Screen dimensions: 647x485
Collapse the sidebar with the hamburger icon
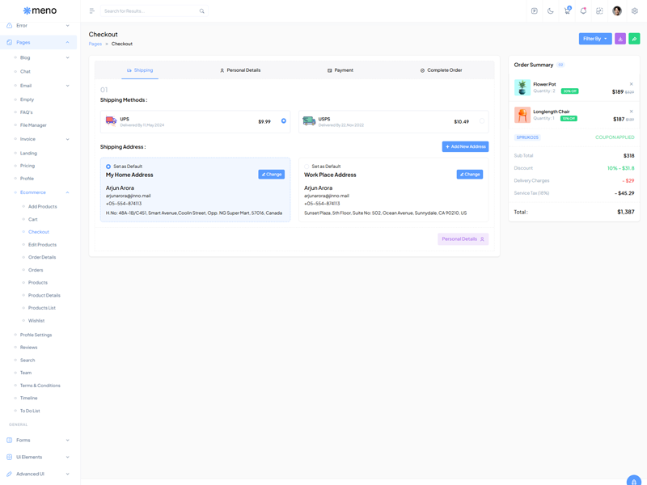pyautogui.click(x=92, y=11)
